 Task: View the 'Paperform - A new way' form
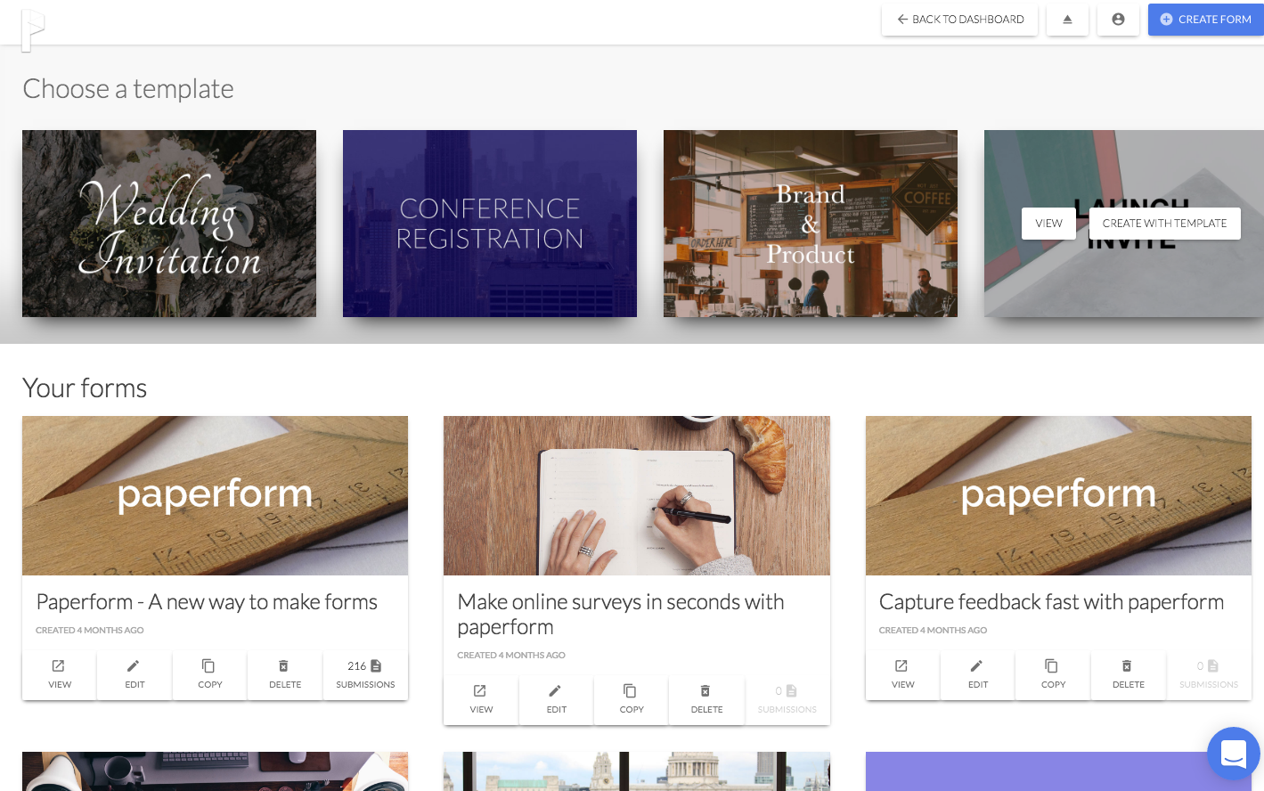60,675
